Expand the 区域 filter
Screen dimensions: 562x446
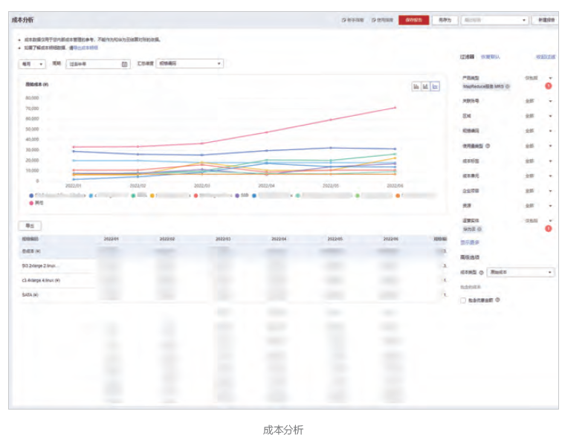click(x=550, y=116)
